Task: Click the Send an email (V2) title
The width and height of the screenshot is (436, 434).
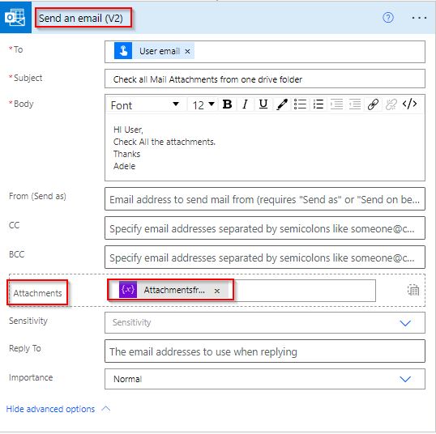Action: 81,19
